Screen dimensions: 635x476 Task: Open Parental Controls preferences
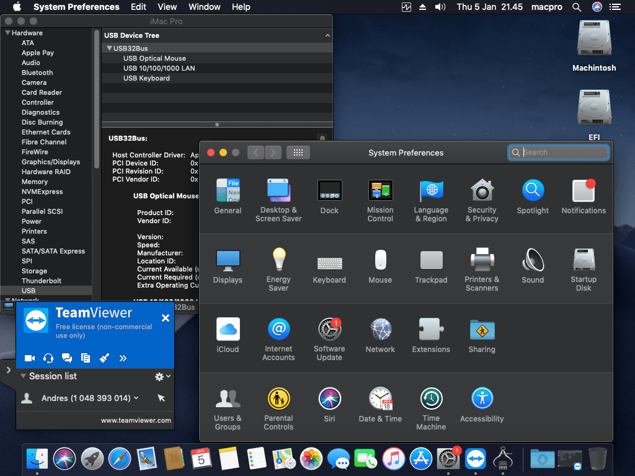278,409
